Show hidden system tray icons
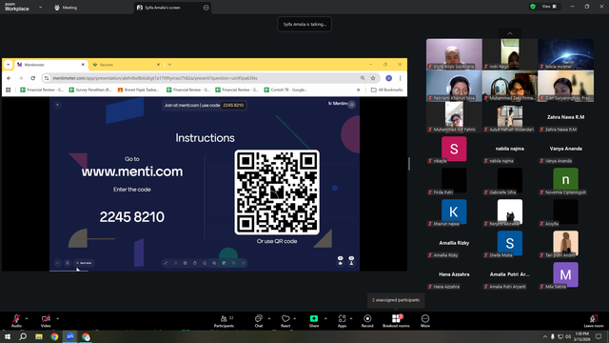 [545, 336]
